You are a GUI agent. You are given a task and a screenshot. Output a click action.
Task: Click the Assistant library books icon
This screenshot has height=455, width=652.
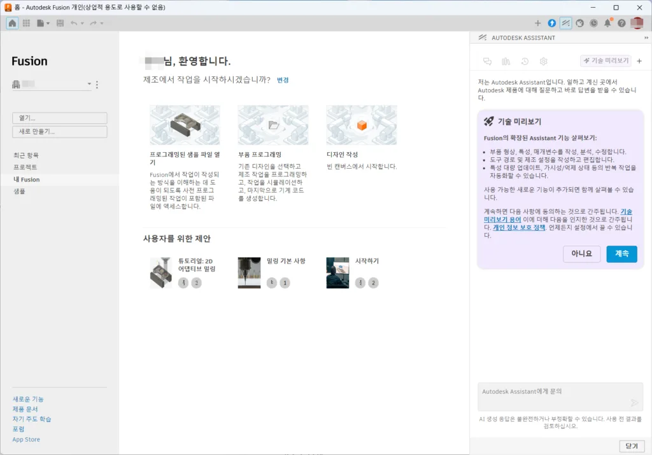(x=506, y=62)
